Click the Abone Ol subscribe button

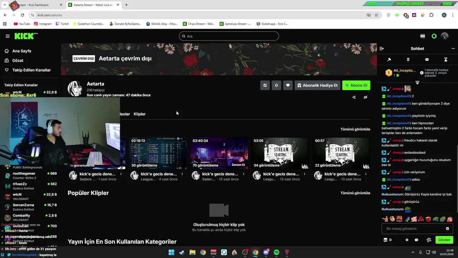356,85
